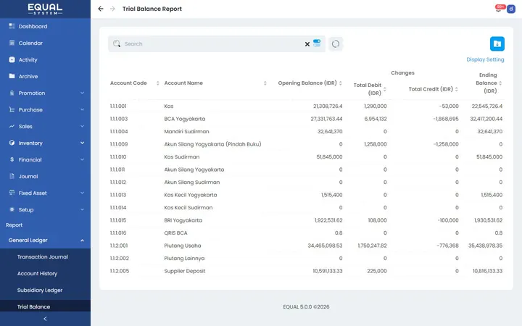Open notifications bell with 99+ badge

point(499,9)
